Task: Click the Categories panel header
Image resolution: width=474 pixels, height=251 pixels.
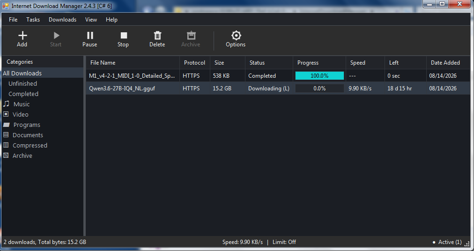Action: point(20,62)
